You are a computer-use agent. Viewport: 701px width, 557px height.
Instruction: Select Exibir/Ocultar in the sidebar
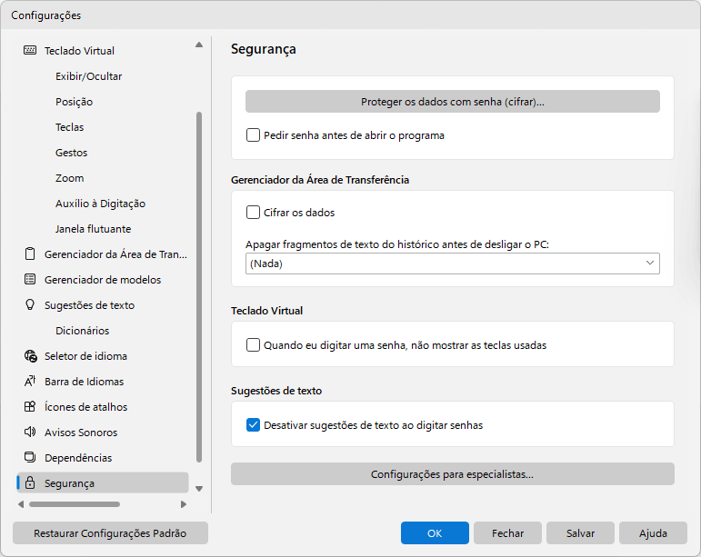(88, 76)
